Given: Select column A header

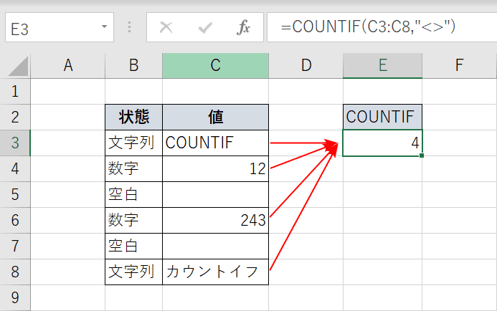Looking at the screenshot, I should pyautogui.click(x=68, y=65).
